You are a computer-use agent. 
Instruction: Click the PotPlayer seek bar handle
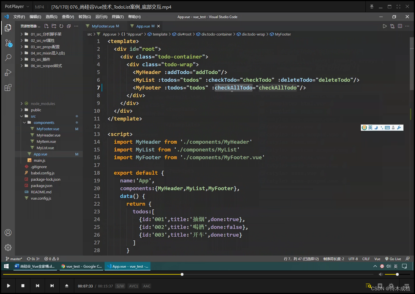point(182,274)
